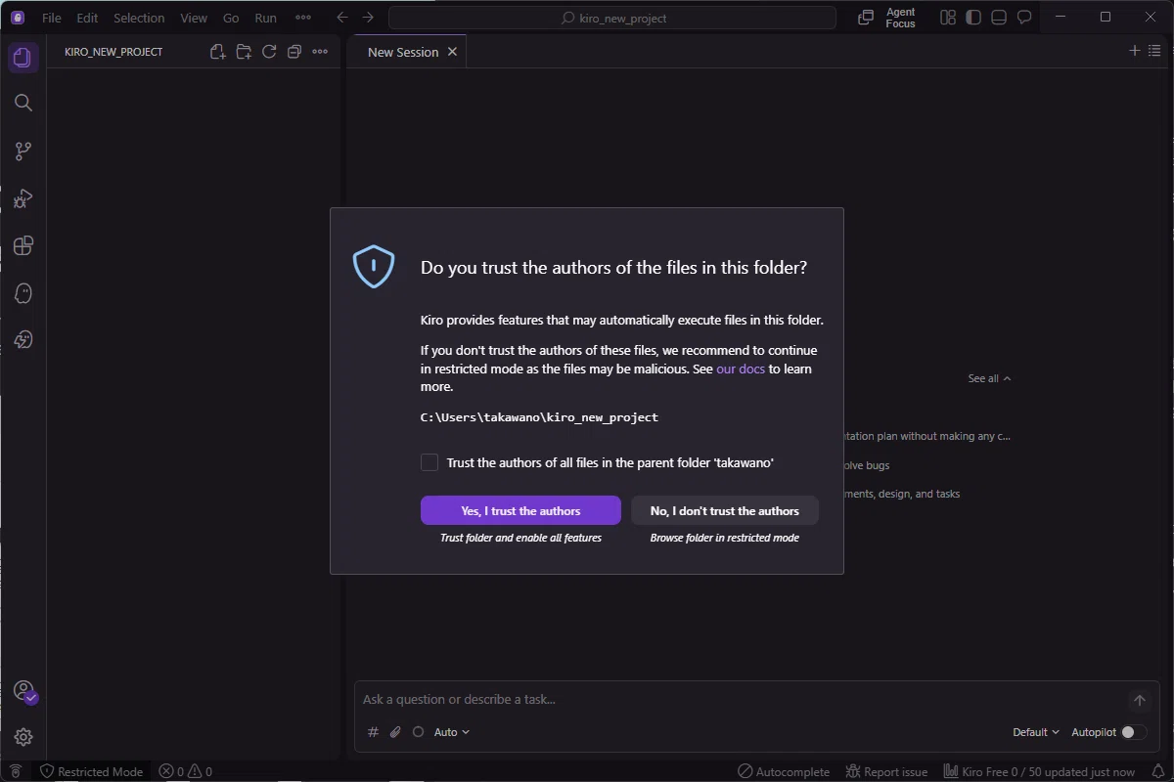Image resolution: width=1174 pixels, height=782 pixels.
Task: Click Yes, I trust the authors
Action: [x=520, y=510]
